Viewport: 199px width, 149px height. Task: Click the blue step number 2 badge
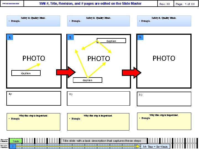[x=70, y=37]
